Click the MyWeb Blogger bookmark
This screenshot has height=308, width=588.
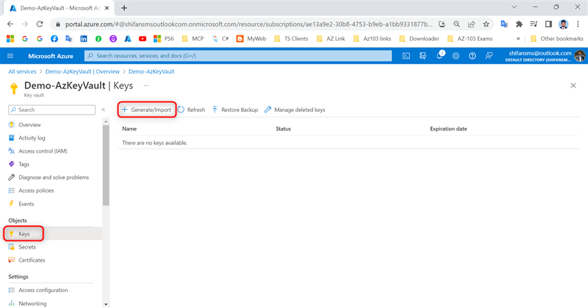[251, 39]
